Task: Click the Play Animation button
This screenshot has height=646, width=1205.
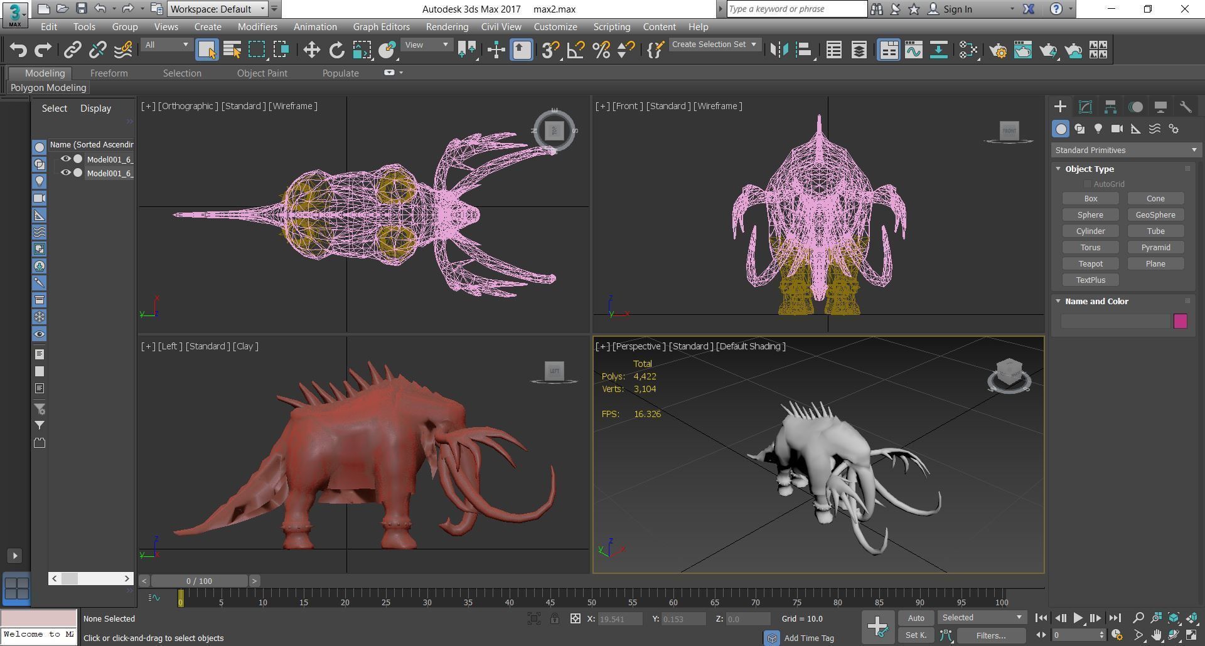Action: (x=1078, y=618)
